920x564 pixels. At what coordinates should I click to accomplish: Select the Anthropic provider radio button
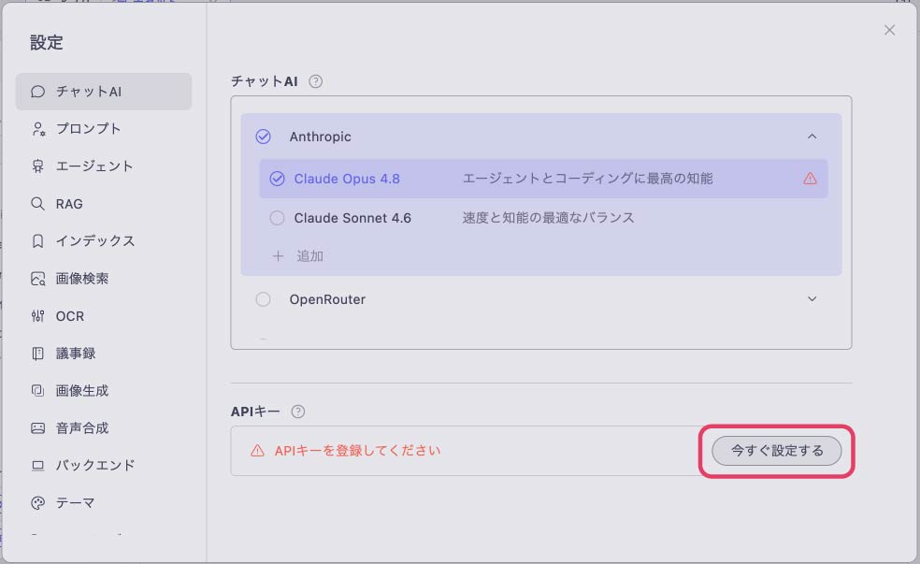point(264,137)
